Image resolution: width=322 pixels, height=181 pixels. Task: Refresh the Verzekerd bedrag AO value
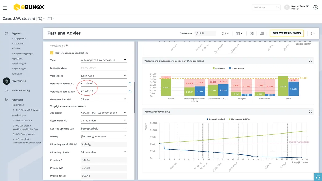pos(130,84)
